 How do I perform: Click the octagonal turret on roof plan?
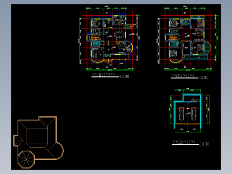coord(26,160)
